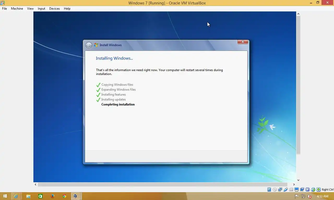Image resolution: width=334 pixels, height=200 pixels.
Task: Click the back arrow in Install Windows
Action: (89, 45)
